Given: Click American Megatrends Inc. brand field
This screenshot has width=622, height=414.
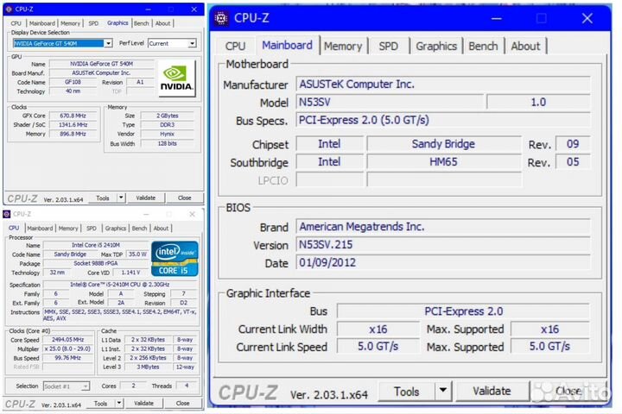Looking at the screenshot, I should (443, 227).
